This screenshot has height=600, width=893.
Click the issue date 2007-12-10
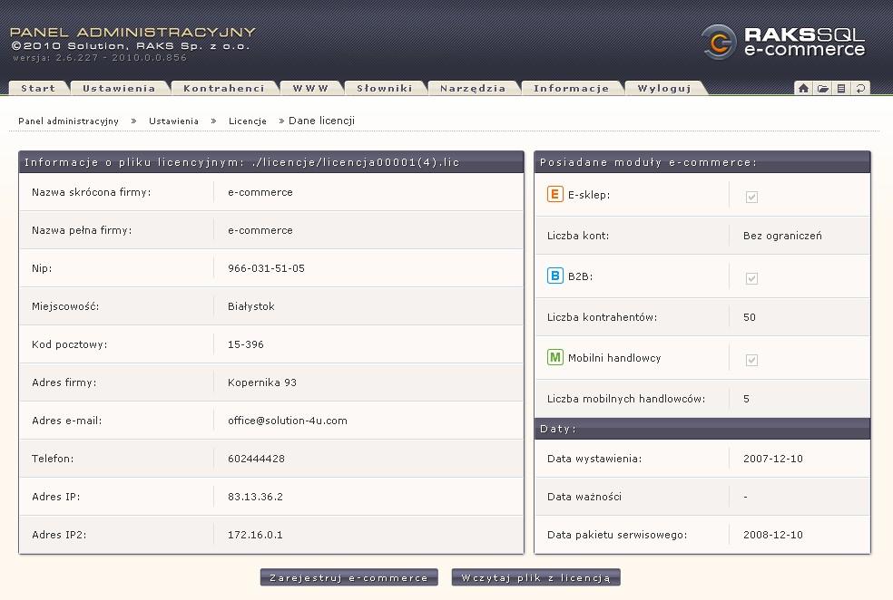(773, 459)
